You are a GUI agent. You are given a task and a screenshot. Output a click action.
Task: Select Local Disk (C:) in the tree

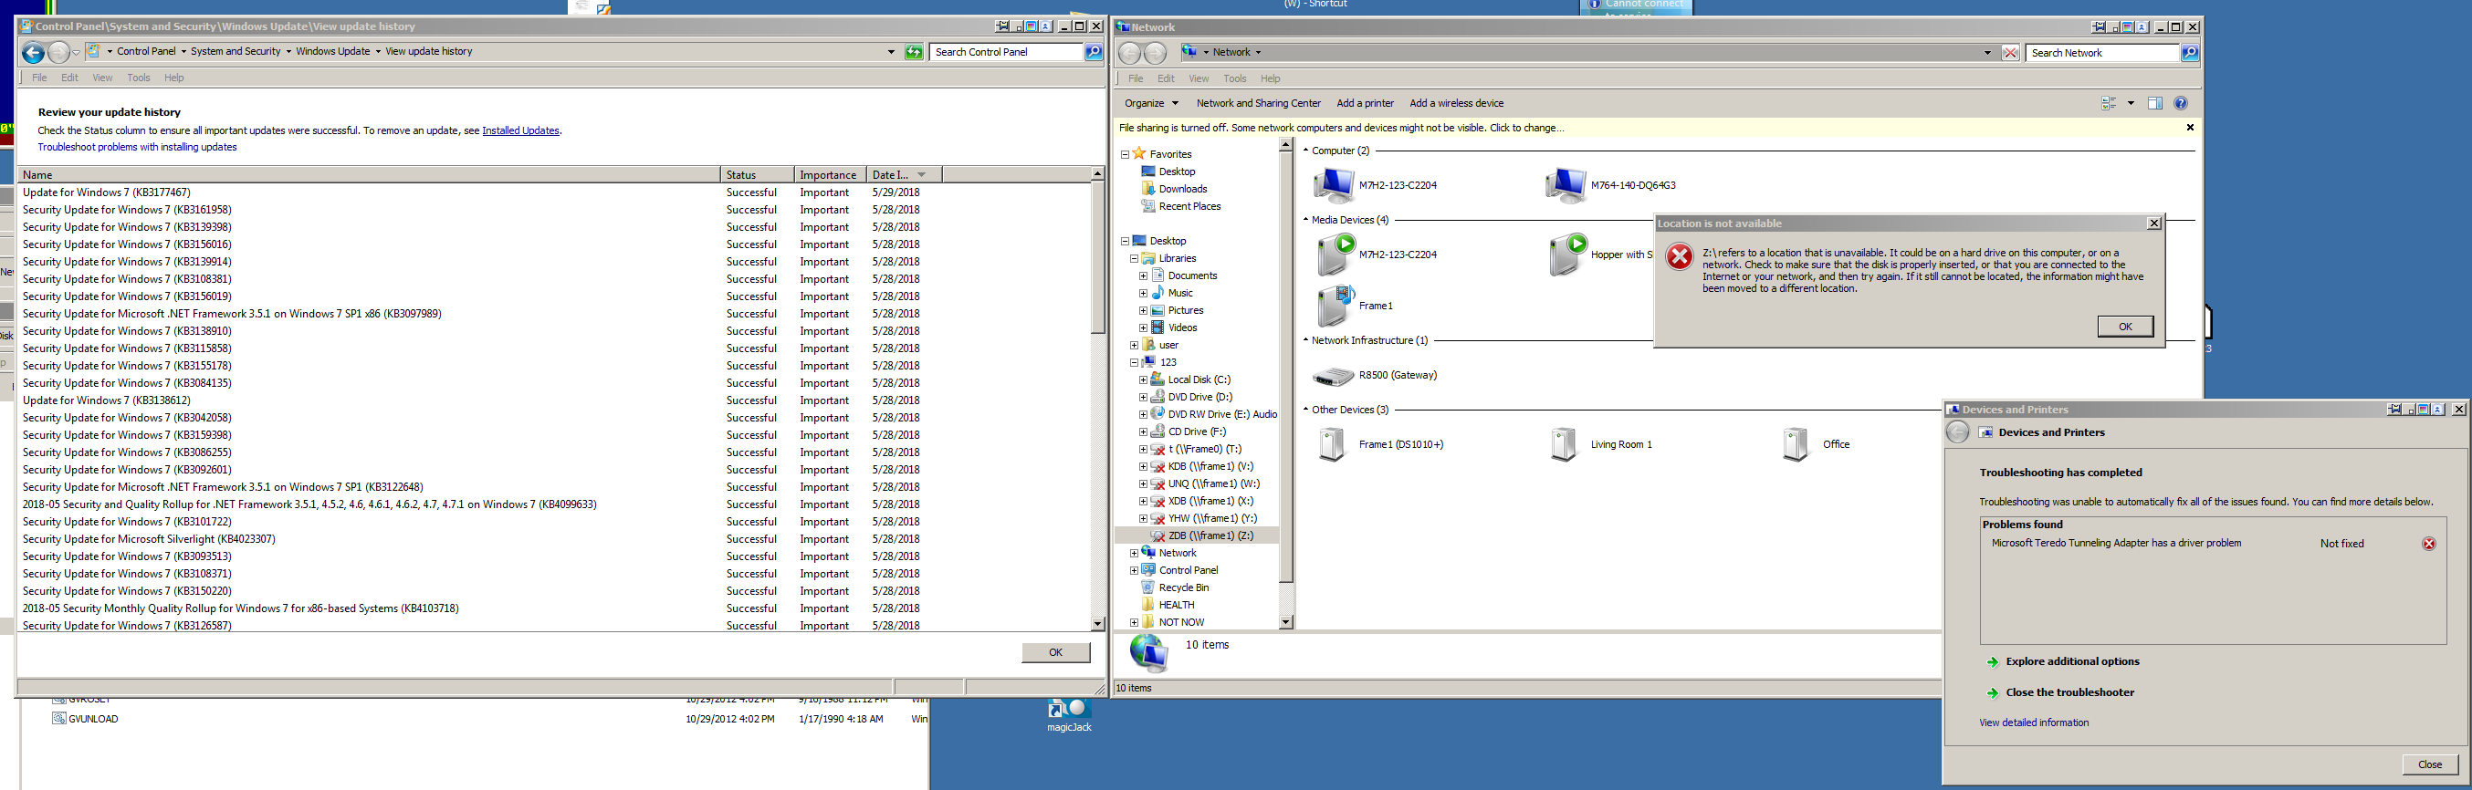tap(1199, 379)
